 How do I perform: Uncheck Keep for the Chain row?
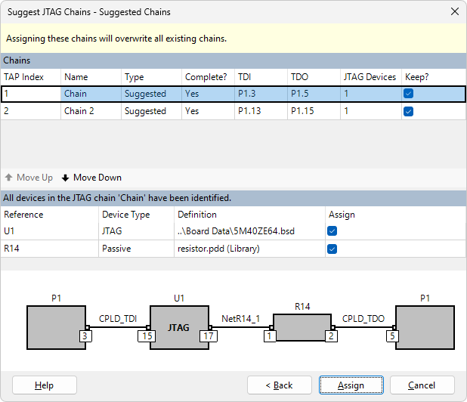(x=408, y=94)
